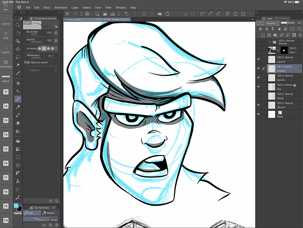Hide the Layer 6 layer

[259, 59]
